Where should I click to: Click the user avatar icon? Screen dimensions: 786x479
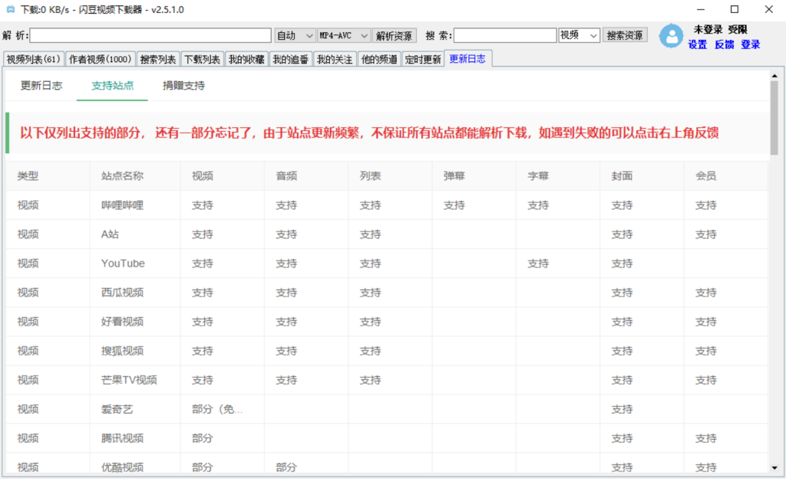[x=672, y=36]
